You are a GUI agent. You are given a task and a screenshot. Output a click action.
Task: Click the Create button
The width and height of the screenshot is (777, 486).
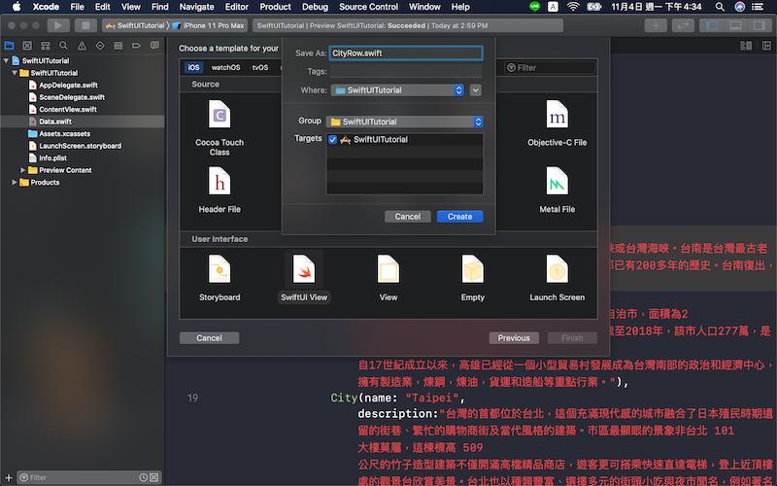pyautogui.click(x=459, y=217)
